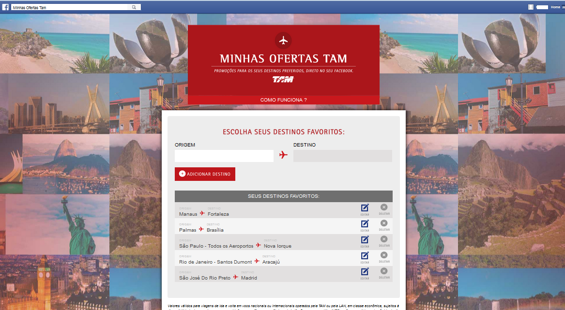Click the search magnifier icon

134,7
